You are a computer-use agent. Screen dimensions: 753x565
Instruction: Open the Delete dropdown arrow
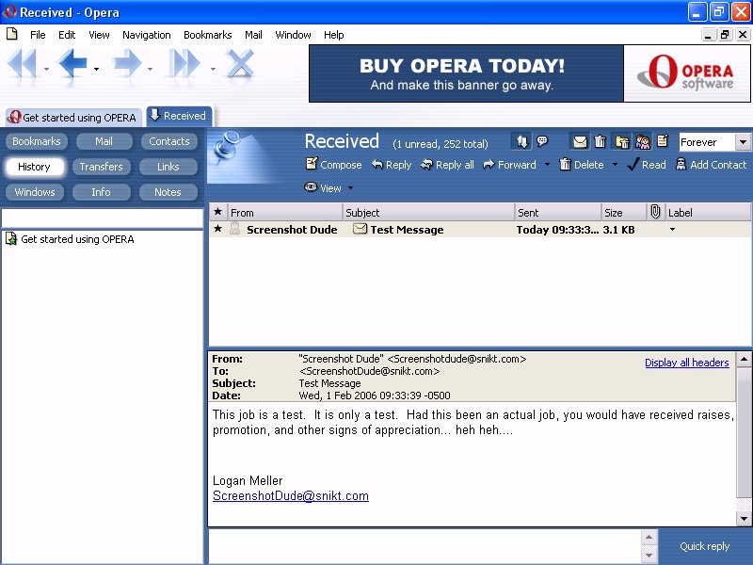tap(615, 165)
